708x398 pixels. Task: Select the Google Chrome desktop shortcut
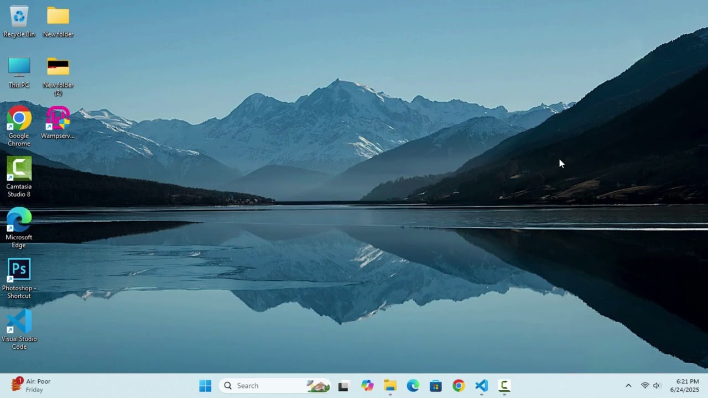(19, 127)
